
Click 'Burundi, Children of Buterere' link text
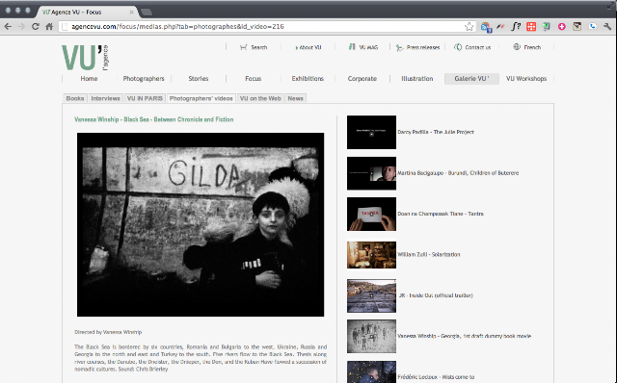[x=483, y=173]
